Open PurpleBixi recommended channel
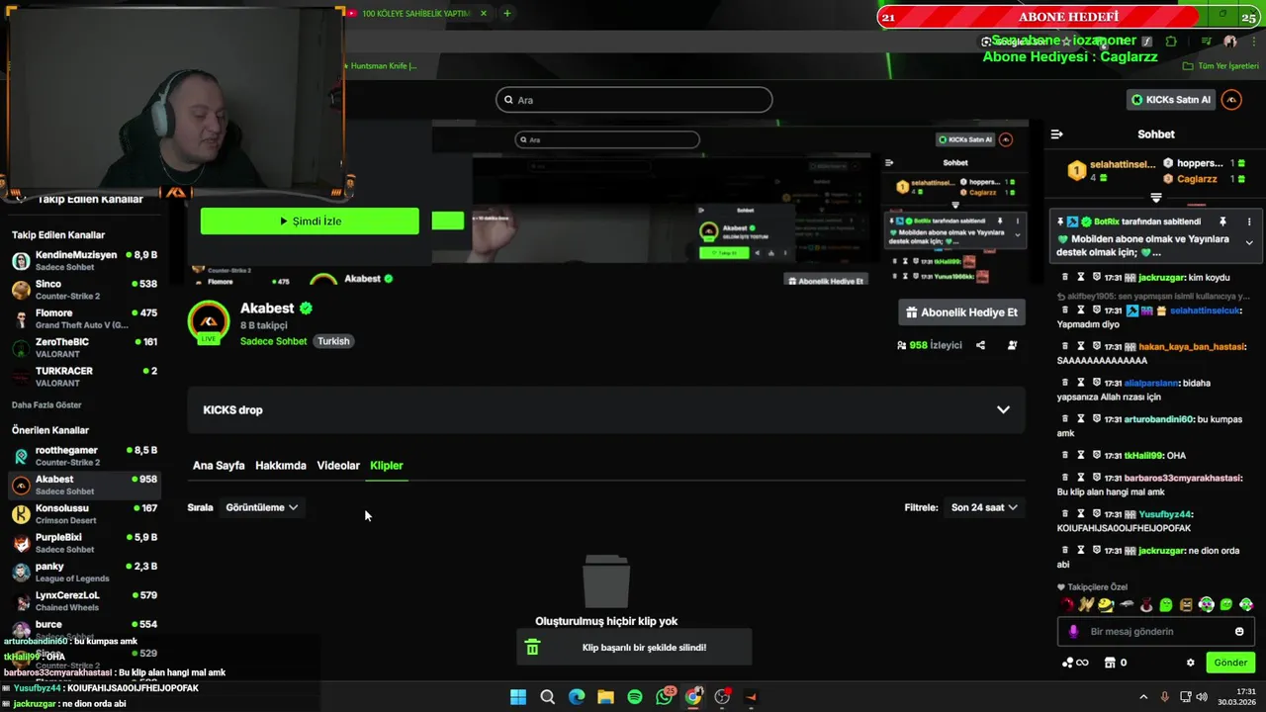The image size is (1266, 712). [84, 543]
